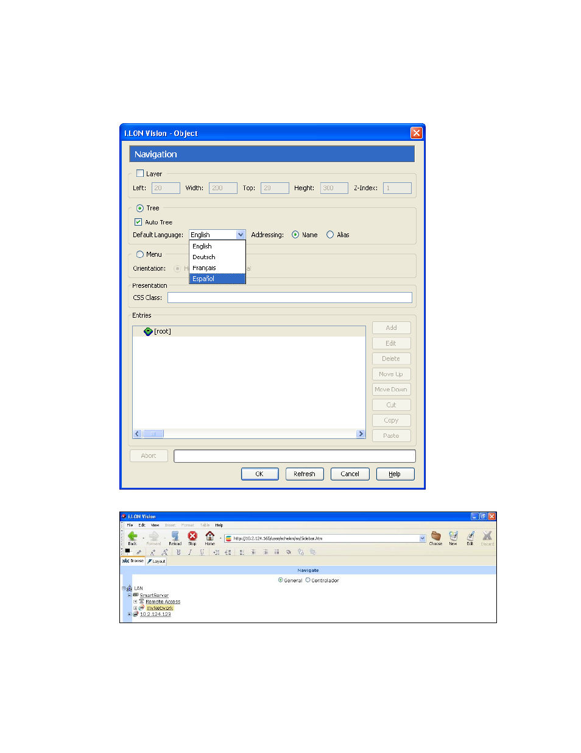Click the bold B formatting icon

[x=178, y=552]
